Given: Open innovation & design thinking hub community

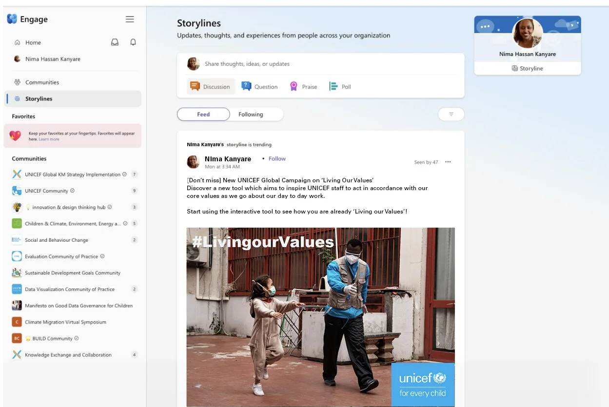Looking at the screenshot, I should (x=69, y=207).
